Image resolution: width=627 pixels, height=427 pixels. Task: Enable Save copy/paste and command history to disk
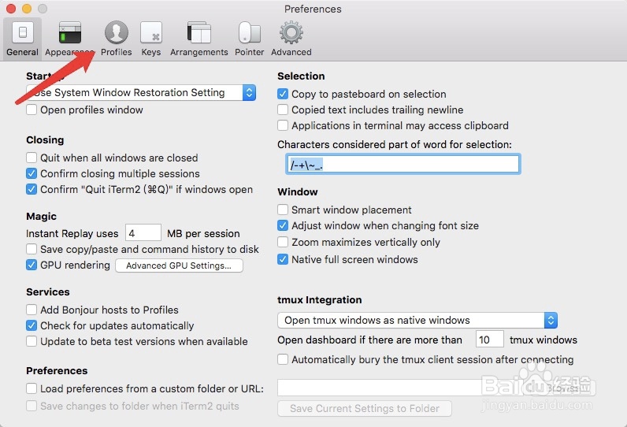32,249
